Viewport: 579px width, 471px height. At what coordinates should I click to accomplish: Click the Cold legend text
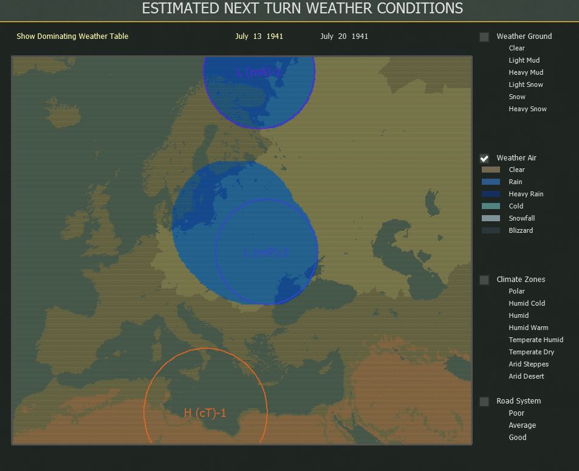516,206
